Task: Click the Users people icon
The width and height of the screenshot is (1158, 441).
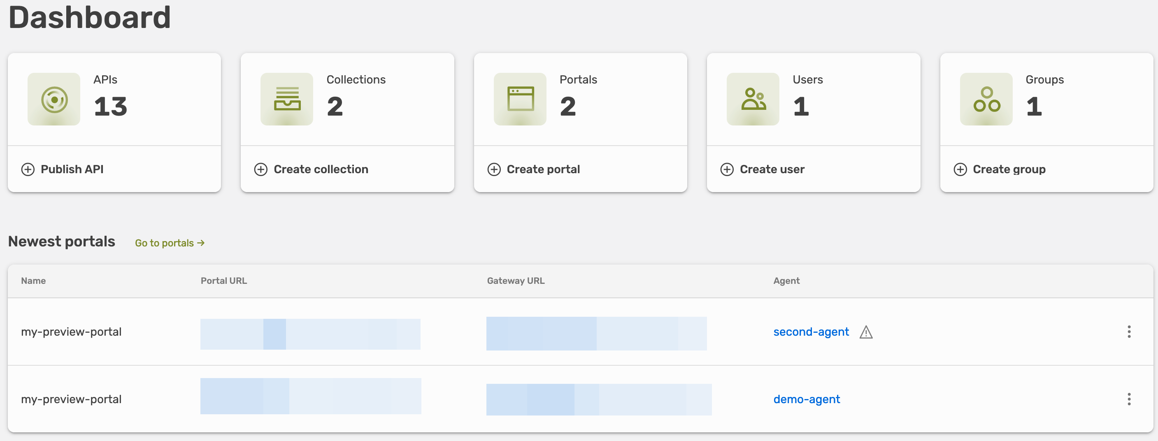Action: click(x=753, y=100)
